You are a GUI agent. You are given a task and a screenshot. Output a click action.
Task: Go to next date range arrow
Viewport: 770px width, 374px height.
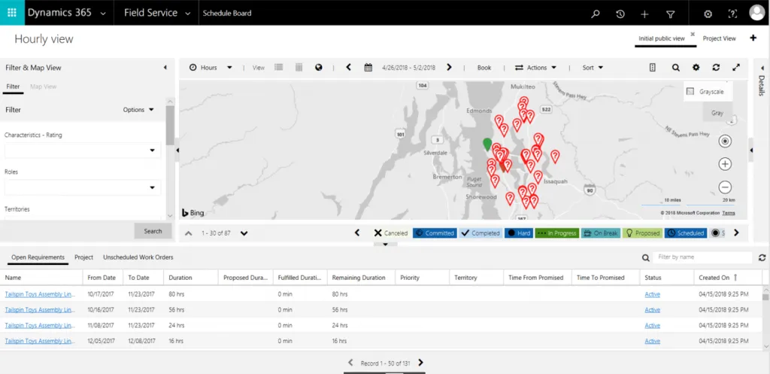pos(449,67)
